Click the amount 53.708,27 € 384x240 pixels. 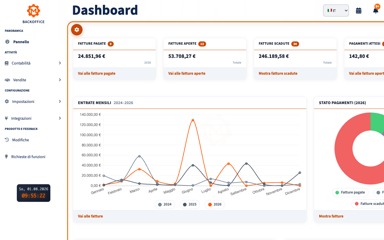coord(182,56)
